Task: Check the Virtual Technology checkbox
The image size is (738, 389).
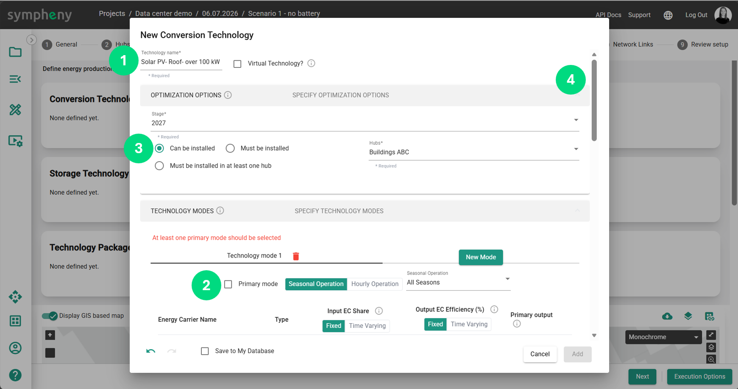Action: click(237, 64)
